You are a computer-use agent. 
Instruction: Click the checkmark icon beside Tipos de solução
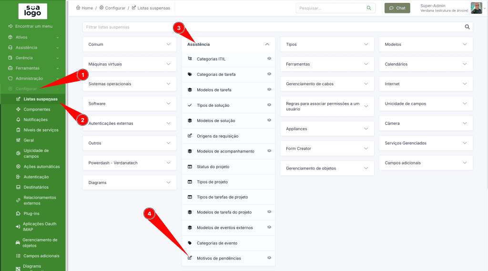click(190, 105)
